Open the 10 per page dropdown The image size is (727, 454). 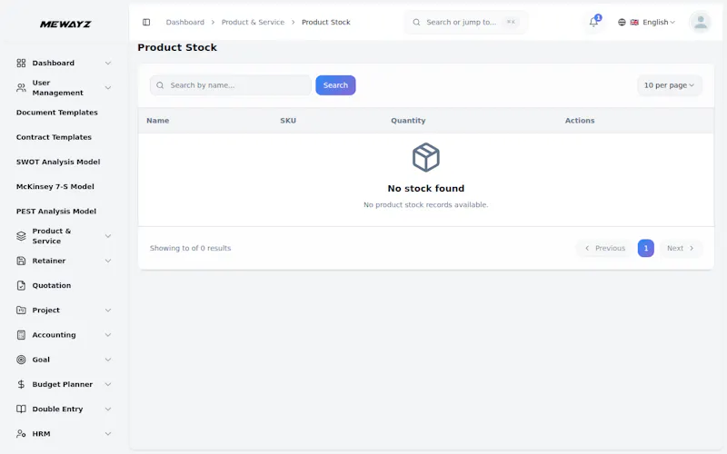[670, 85]
